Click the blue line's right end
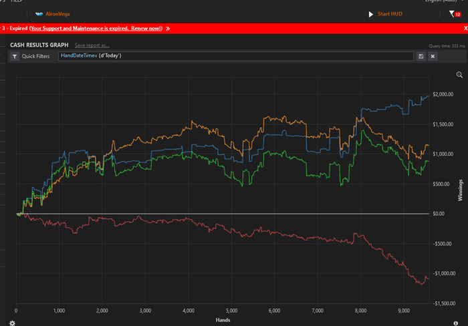Screen dimensions: 468x326 click(427, 96)
